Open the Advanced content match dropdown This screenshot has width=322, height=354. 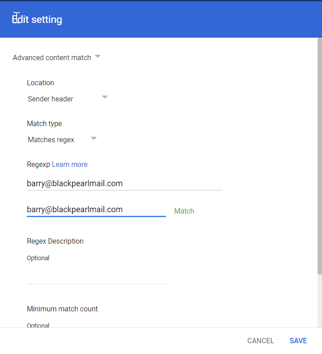pyautogui.click(x=52, y=57)
